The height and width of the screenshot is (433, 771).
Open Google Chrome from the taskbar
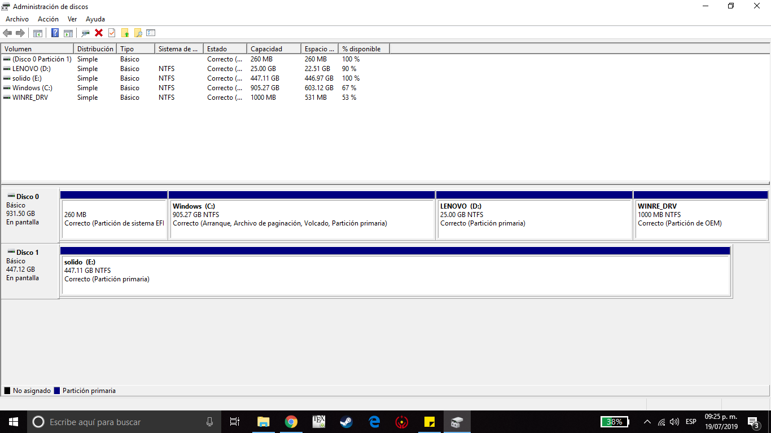[291, 422]
